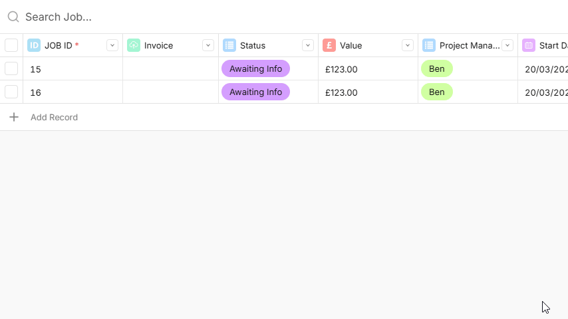Screen dimensions: 568x319
Task: Click the JOB ID column type icon
Action: point(34,45)
